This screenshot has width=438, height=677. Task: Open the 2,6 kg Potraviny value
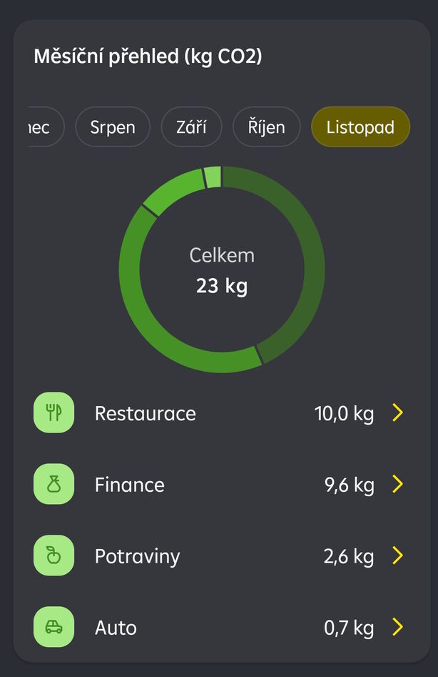pos(348,556)
